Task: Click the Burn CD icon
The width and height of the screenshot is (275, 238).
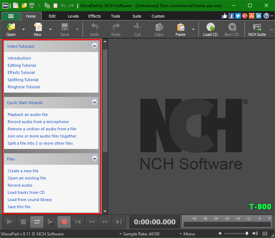Action: click(232, 27)
